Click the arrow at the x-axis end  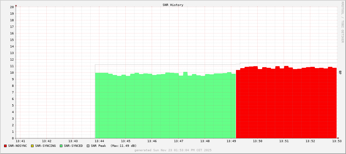338,138
